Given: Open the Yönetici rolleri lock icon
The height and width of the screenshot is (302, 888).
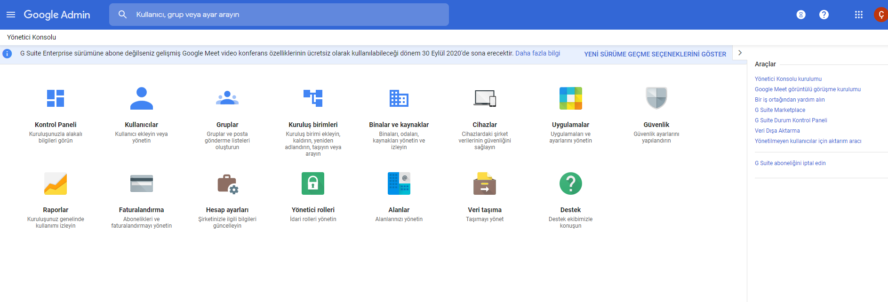Looking at the screenshot, I should click(313, 183).
